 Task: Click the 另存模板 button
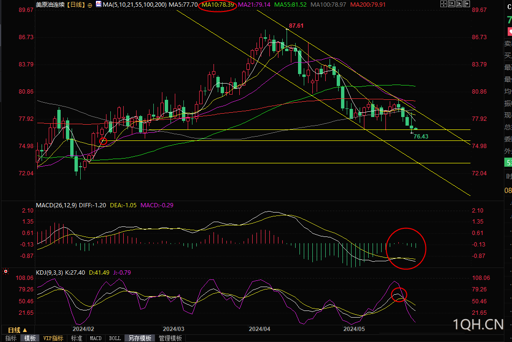140,338
